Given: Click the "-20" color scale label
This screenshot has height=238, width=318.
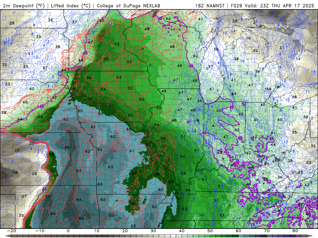Looking at the screenshot, I should 12,231.
